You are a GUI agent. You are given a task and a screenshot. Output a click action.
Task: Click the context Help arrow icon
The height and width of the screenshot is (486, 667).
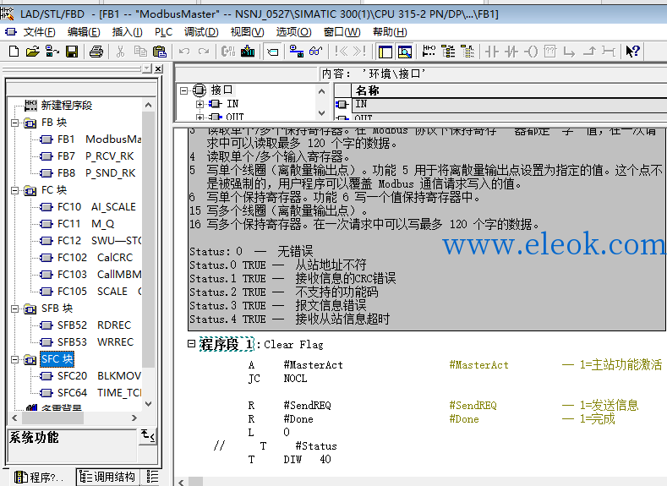[x=633, y=52]
